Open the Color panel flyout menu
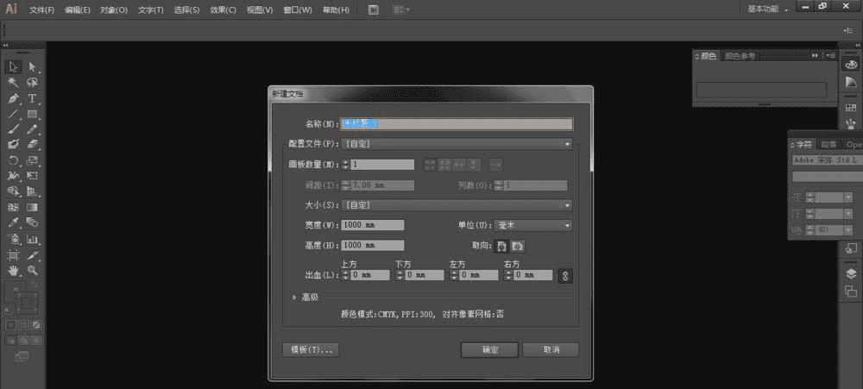Screen dimensions: 863x389 831,55
